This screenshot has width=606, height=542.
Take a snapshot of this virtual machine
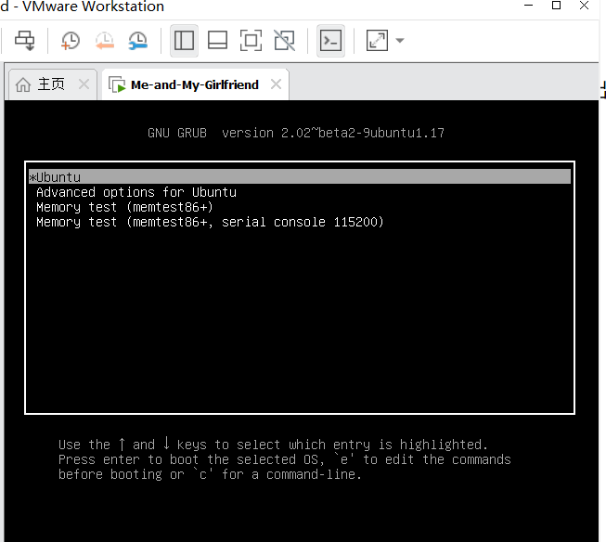click(71, 41)
